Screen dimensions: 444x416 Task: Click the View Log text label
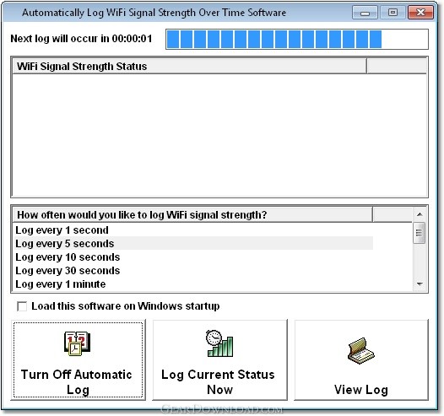coord(361,390)
